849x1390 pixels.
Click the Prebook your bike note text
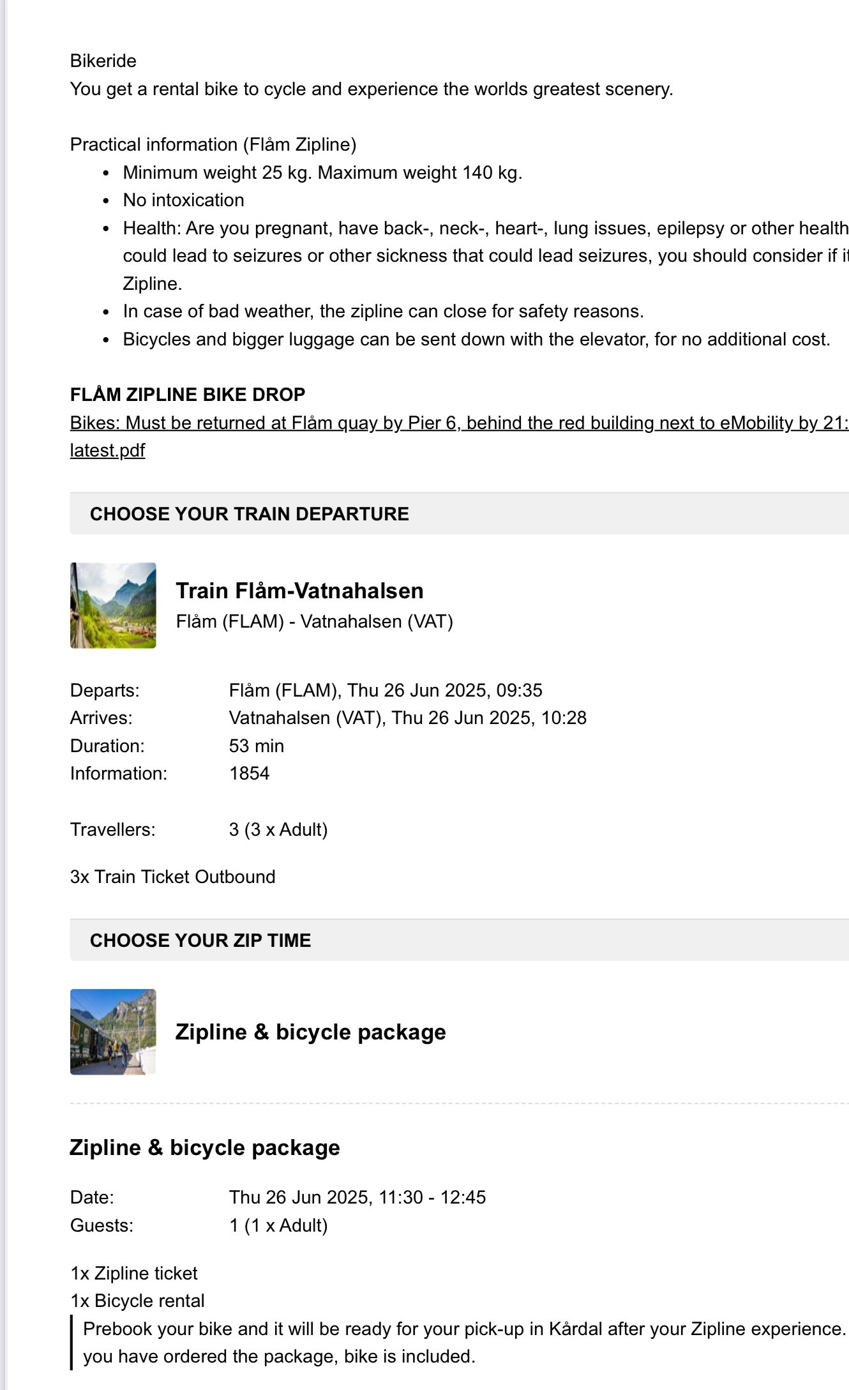pos(465,1342)
